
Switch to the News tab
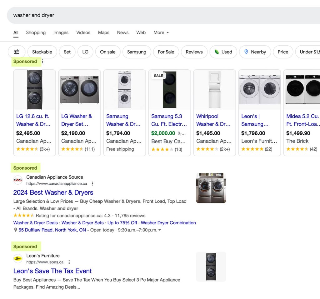point(123,32)
